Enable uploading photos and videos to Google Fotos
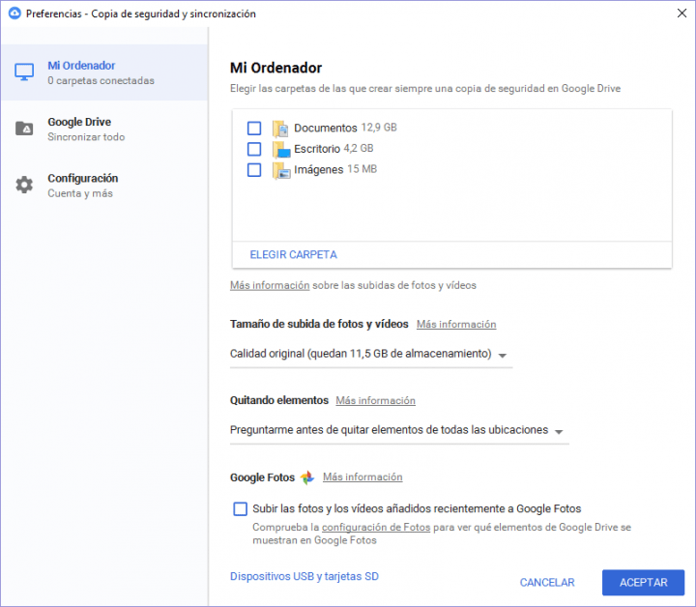The height and width of the screenshot is (607, 696). 240,508
